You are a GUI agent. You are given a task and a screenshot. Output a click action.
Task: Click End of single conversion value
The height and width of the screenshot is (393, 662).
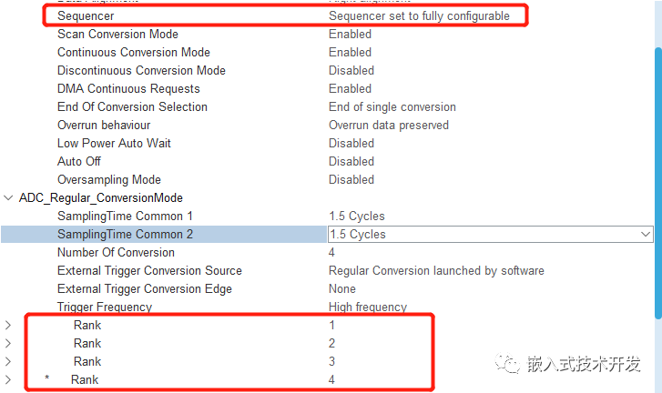[392, 107]
